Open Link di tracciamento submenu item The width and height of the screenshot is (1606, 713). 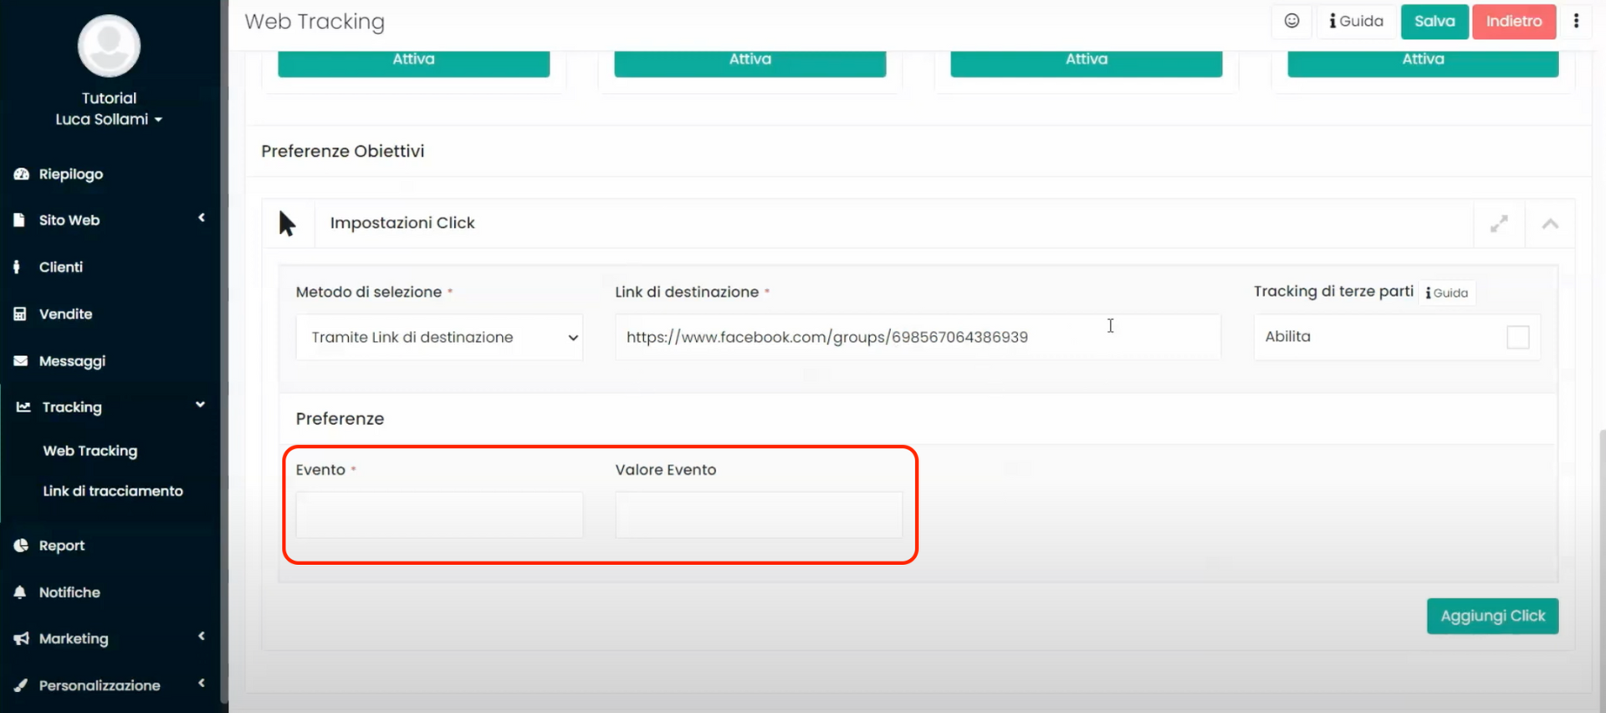tap(113, 491)
